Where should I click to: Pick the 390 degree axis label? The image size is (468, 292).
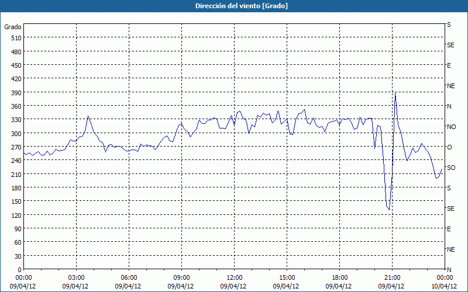pos(17,93)
